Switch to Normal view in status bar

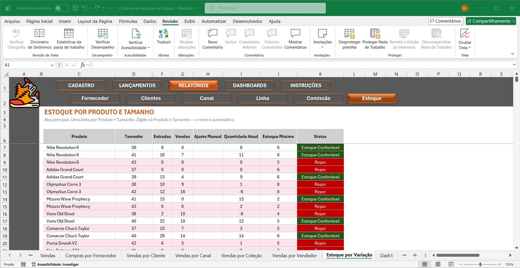424,264
